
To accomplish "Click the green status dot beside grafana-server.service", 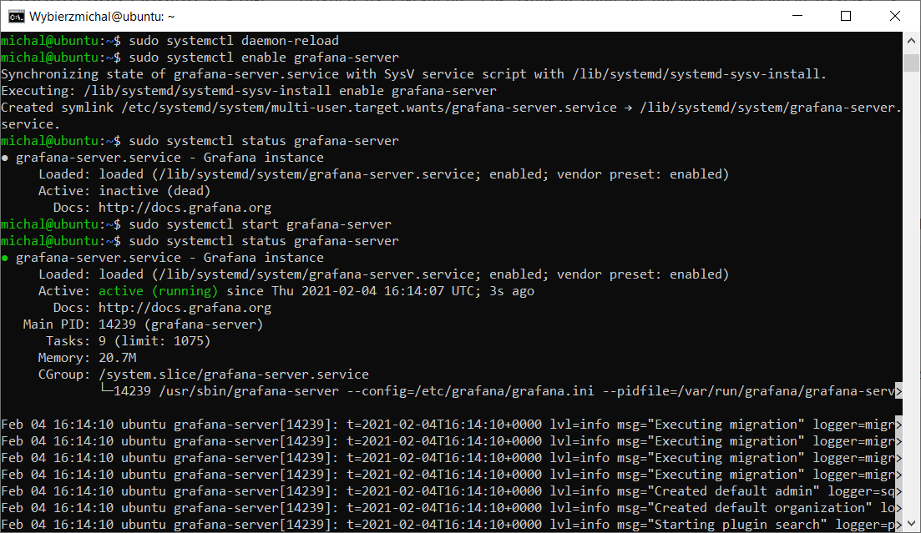I will 5,258.
